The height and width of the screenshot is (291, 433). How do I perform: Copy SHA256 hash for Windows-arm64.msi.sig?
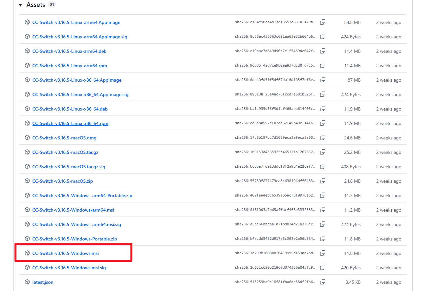click(323, 224)
